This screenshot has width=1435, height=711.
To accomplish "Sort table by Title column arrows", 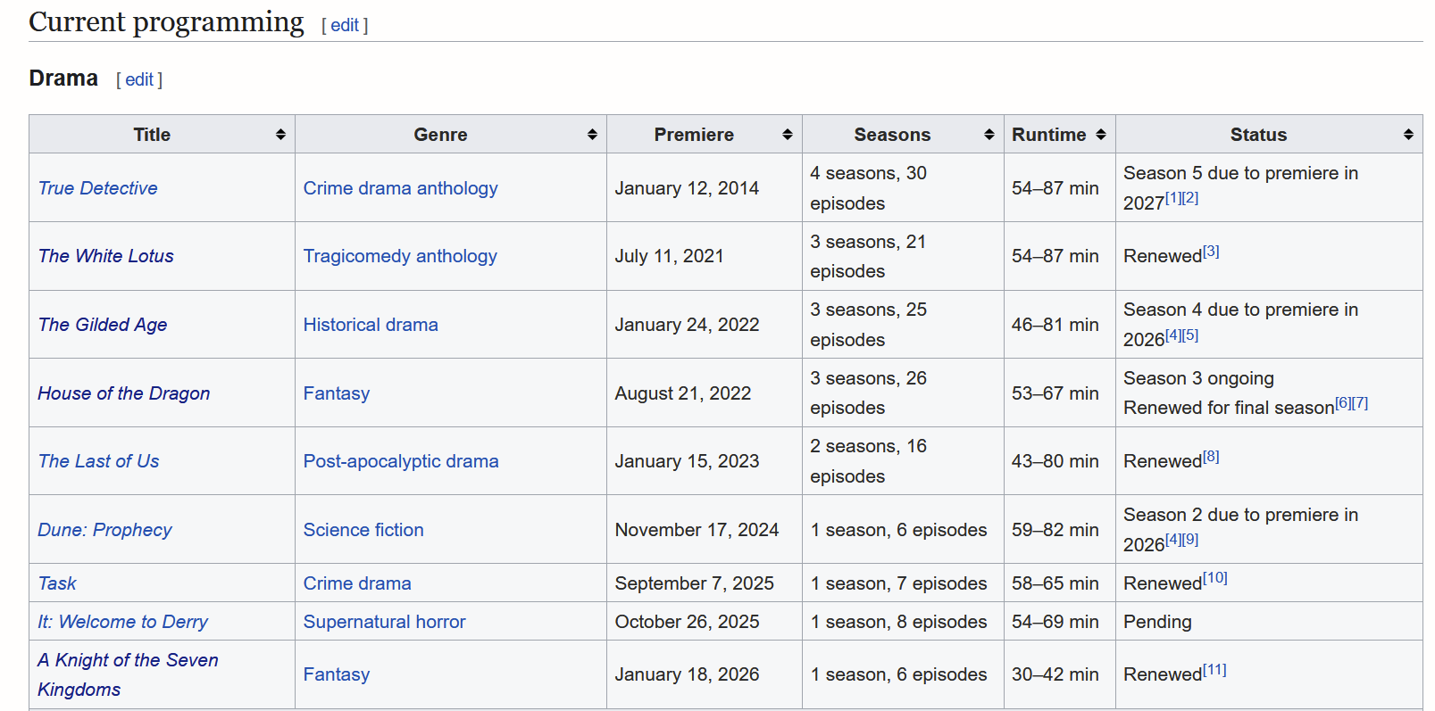I will point(280,135).
